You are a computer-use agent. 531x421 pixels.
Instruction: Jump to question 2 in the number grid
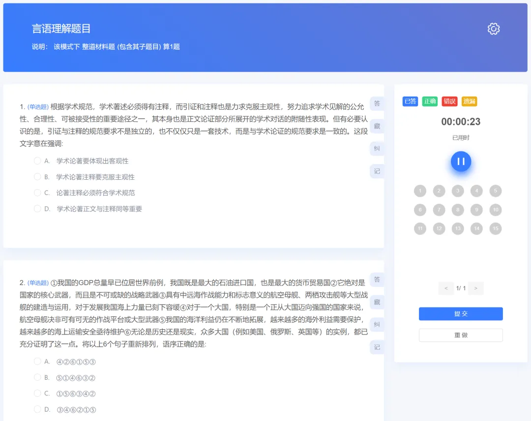[x=439, y=191]
